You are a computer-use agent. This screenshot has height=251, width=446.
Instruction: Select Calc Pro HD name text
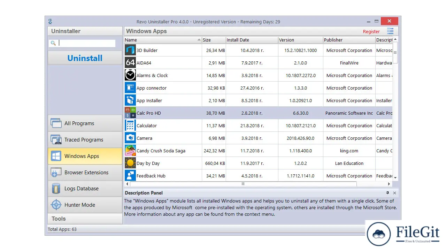coord(149,113)
